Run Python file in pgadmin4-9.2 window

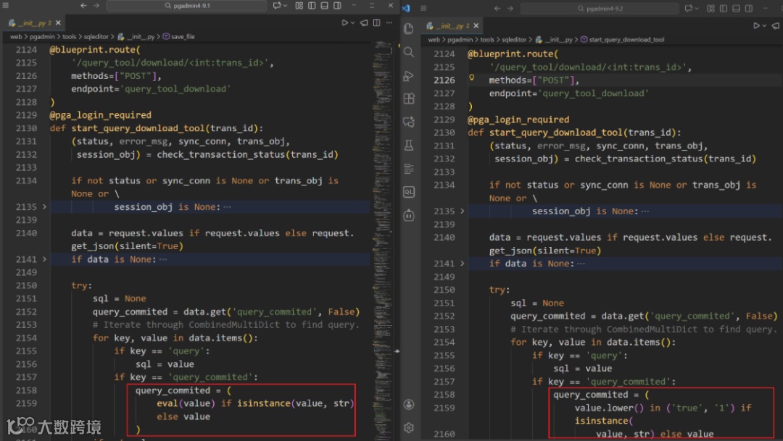coord(756,25)
